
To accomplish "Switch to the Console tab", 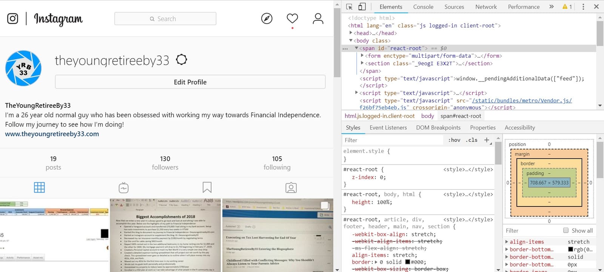I will (423, 7).
